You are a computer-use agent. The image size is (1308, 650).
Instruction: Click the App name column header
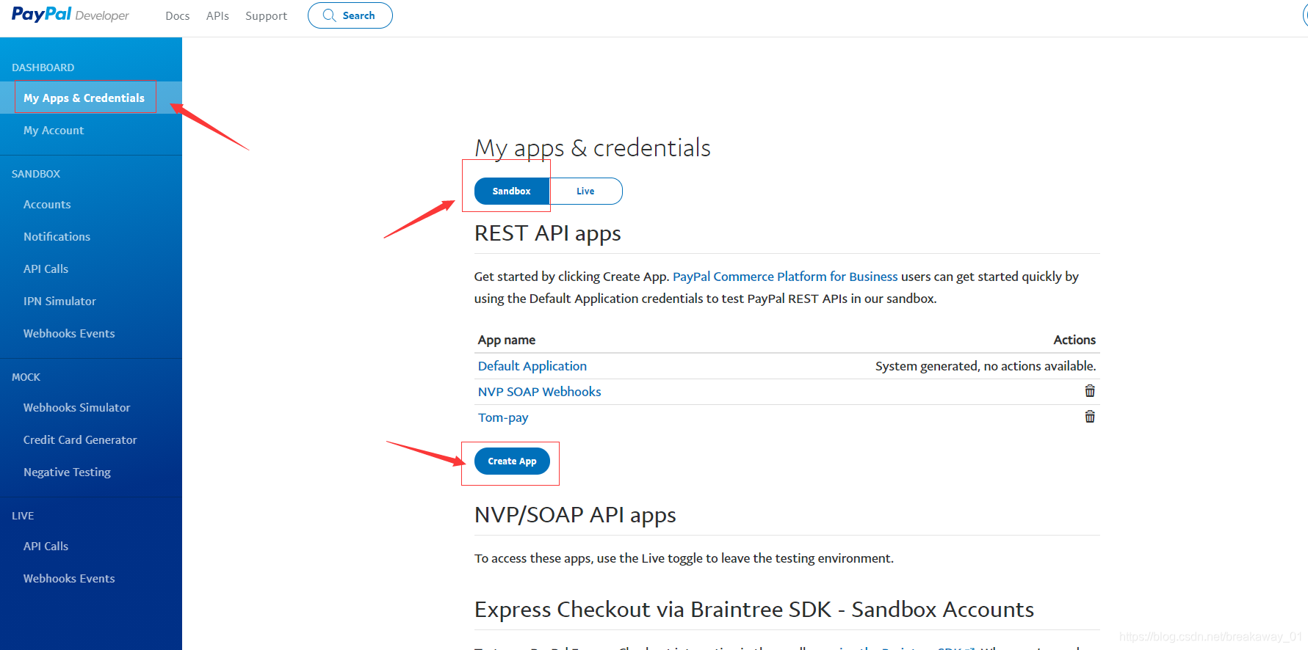click(507, 340)
